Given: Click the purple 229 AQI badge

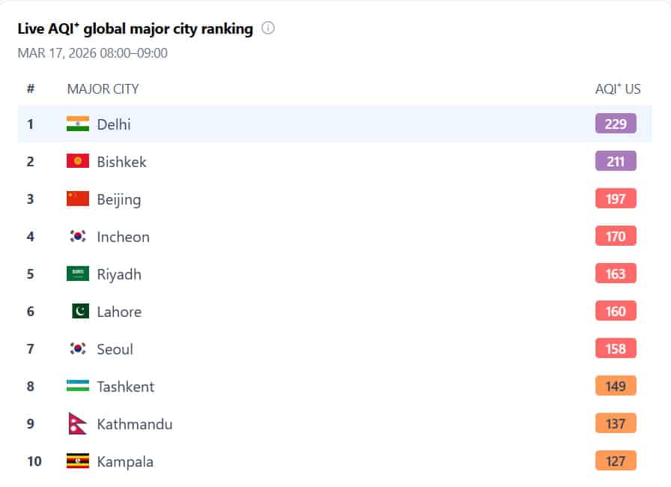Looking at the screenshot, I should (x=616, y=124).
